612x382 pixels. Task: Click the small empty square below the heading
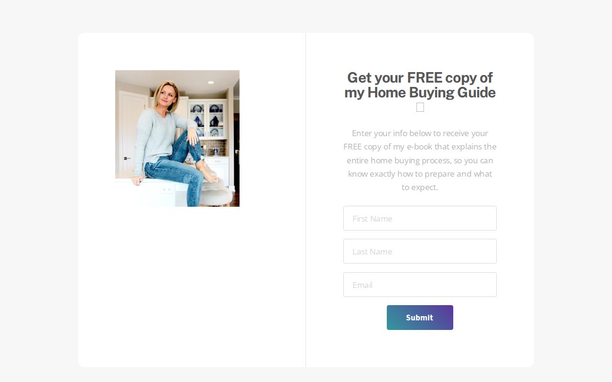pyautogui.click(x=420, y=107)
